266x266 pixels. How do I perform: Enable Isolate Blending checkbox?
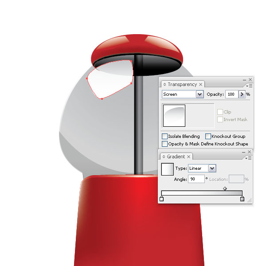164,136
